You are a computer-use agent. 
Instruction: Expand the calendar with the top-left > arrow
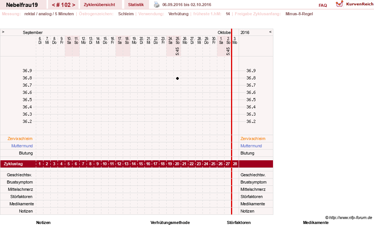tap(3, 32)
